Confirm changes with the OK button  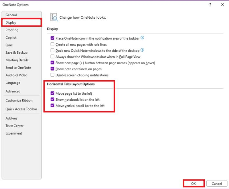[194, 184]
